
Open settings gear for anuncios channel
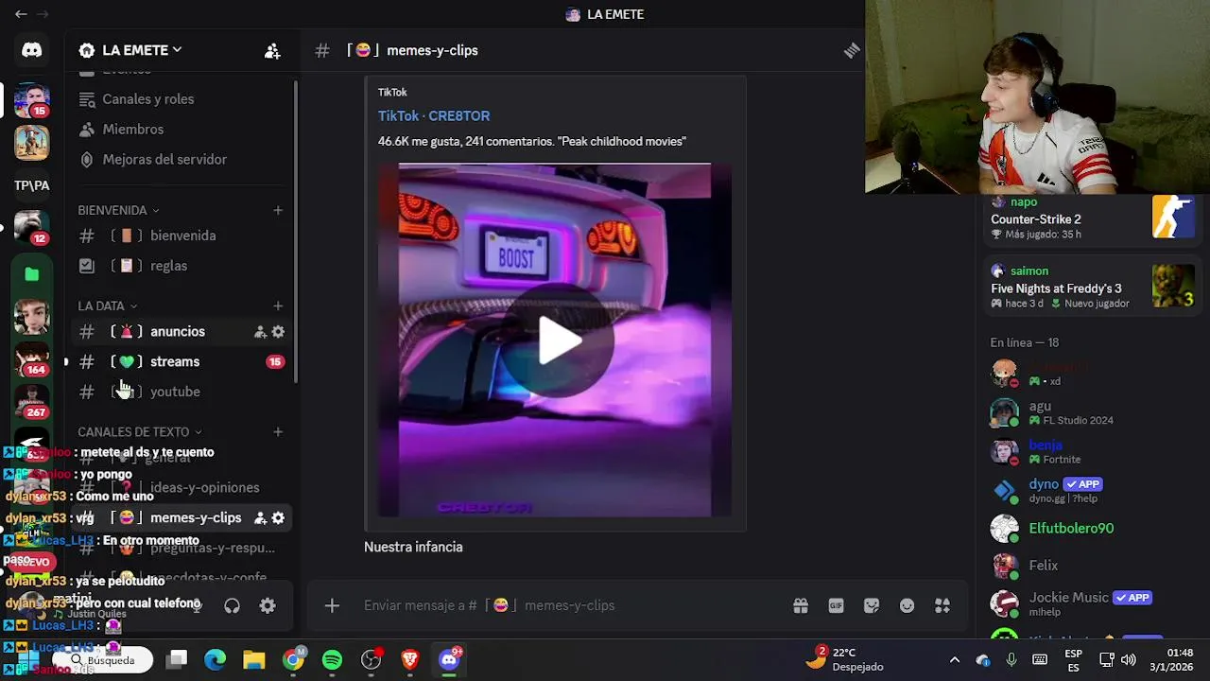pyautogui.click(x=278, y=332)
